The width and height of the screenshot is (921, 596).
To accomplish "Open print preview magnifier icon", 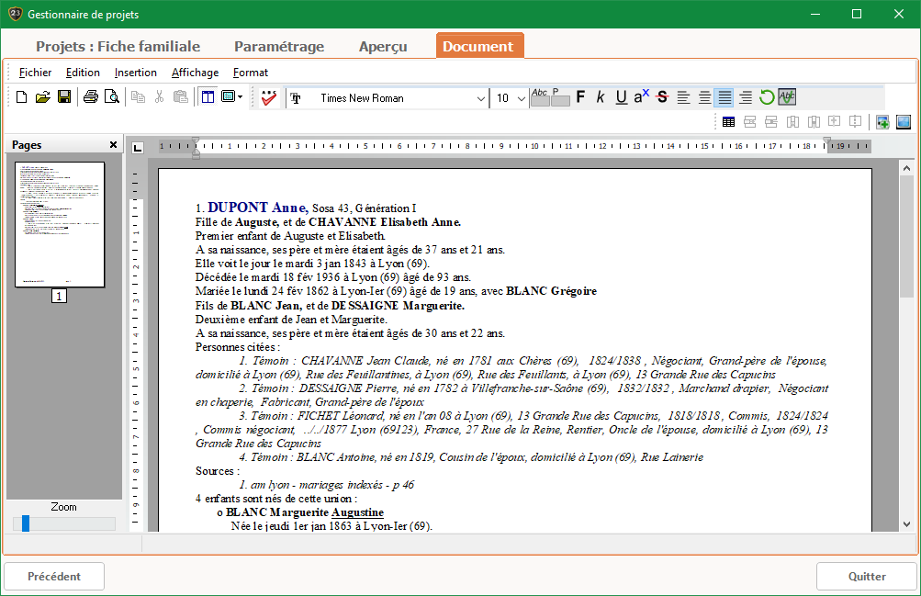I will coord(112,97).
